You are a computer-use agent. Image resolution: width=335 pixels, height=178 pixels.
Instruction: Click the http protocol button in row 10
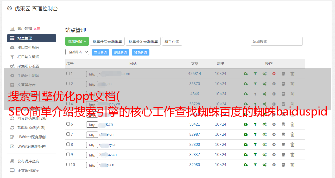click(x=92, y=165)
